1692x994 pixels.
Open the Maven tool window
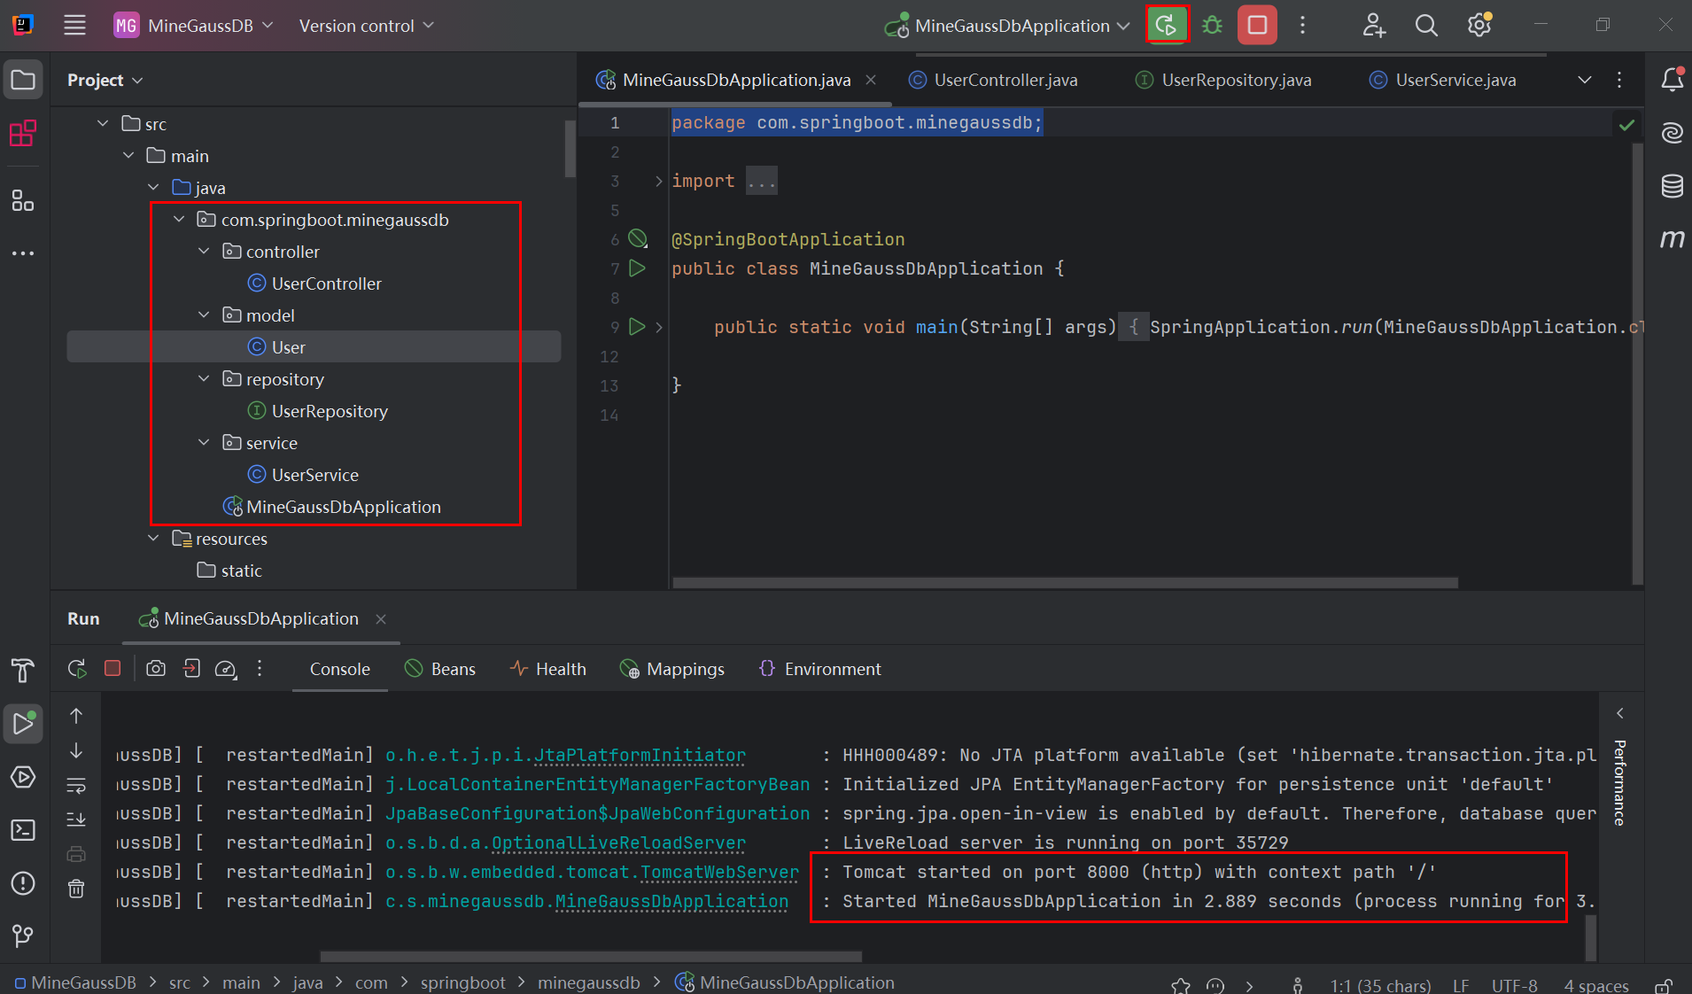1673,239
